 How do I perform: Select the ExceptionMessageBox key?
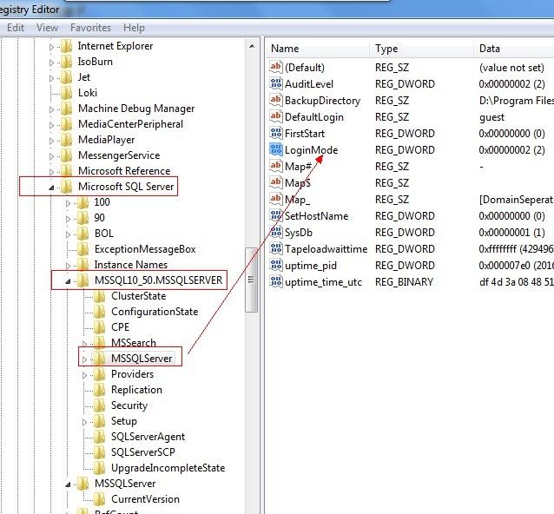[x=145, y=249]
